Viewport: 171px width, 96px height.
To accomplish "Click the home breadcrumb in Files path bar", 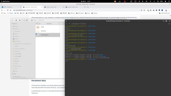I will coord(34,20).
